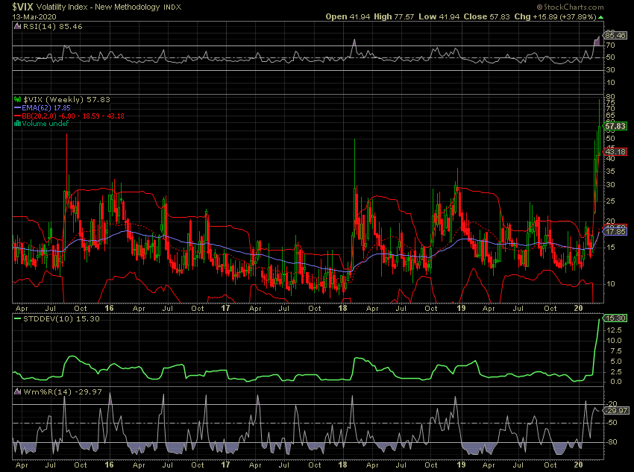Screen dimensions: 634x472
Task: Click the RSI(14) legend area icon
Action: coord(17,27)
